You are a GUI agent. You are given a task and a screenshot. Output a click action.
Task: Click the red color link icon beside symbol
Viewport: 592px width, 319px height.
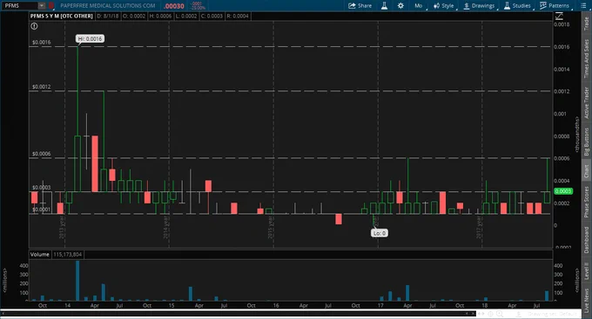(x=51, y=6)
